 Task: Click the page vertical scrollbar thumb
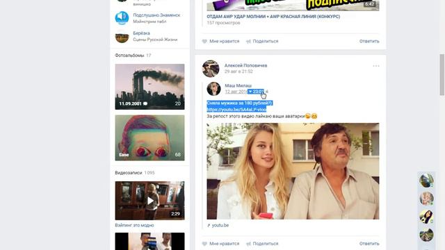(x=442, y=75)
